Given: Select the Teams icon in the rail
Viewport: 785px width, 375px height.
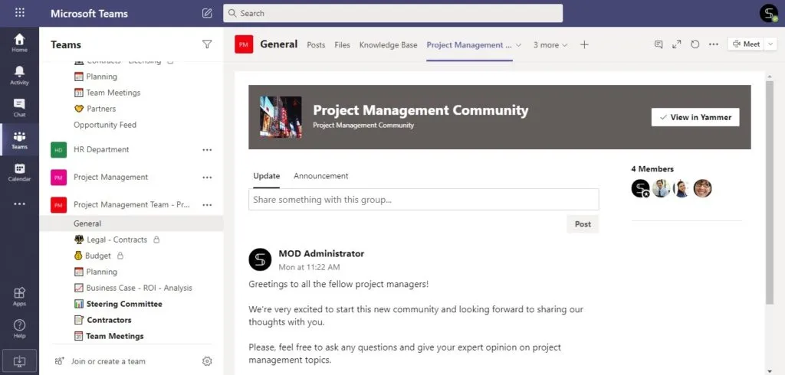Looking at the screenshot, I should coord(19,141).
